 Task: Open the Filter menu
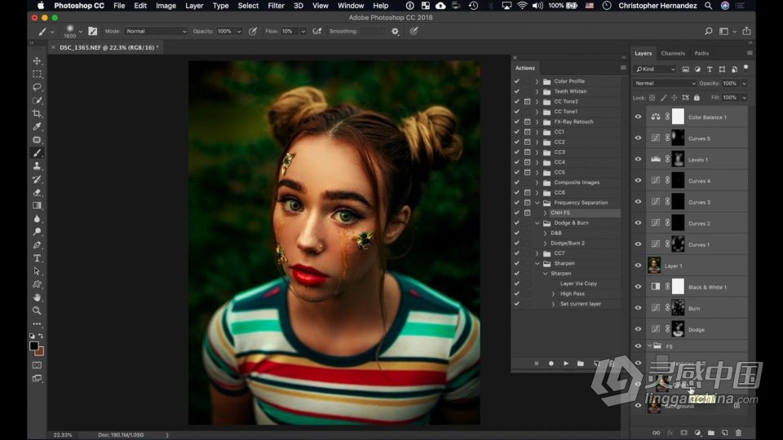[276, 6]
